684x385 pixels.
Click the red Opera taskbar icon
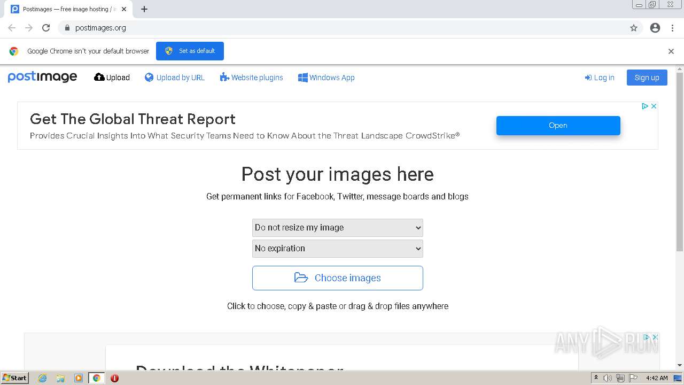coord(114,378)
